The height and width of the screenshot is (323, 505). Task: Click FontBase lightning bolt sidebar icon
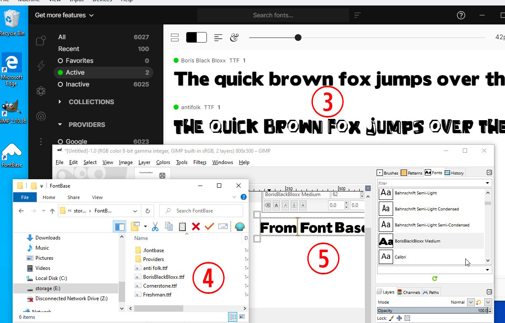41,66
